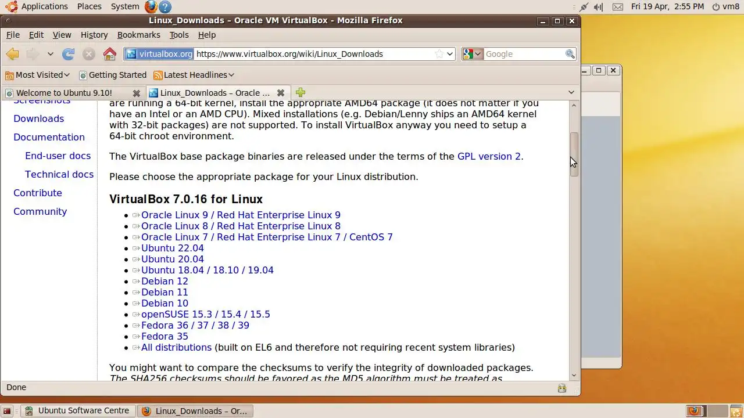Bookmark this page with the star icon

click(439, 54)
